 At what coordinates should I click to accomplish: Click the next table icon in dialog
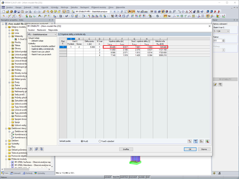42,149
